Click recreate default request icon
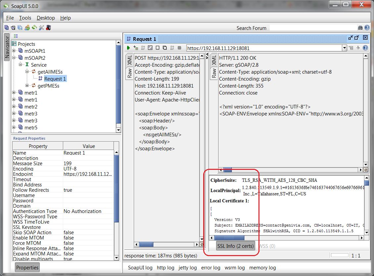The height and width of the screenshot is (276, 374). tap(150, 48)
